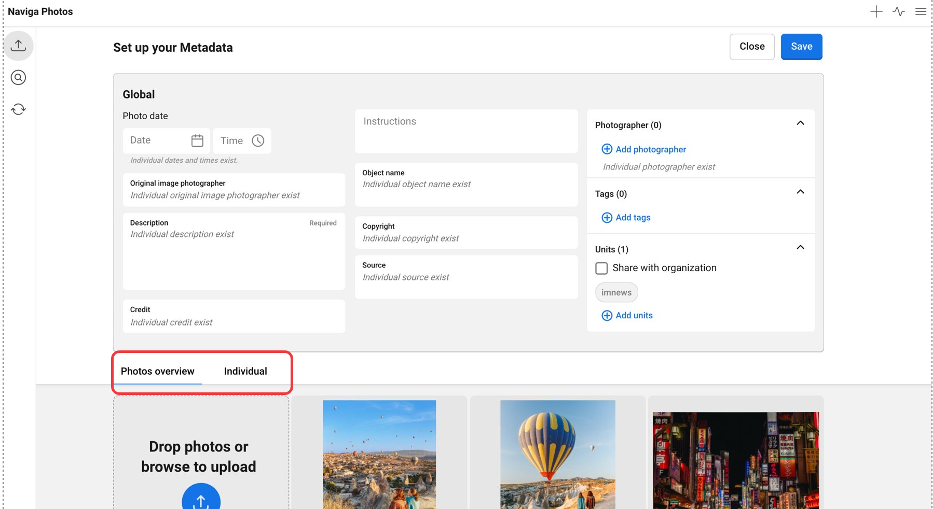Click the Add photographer link
933x509 pixels.
pos(650,149)
